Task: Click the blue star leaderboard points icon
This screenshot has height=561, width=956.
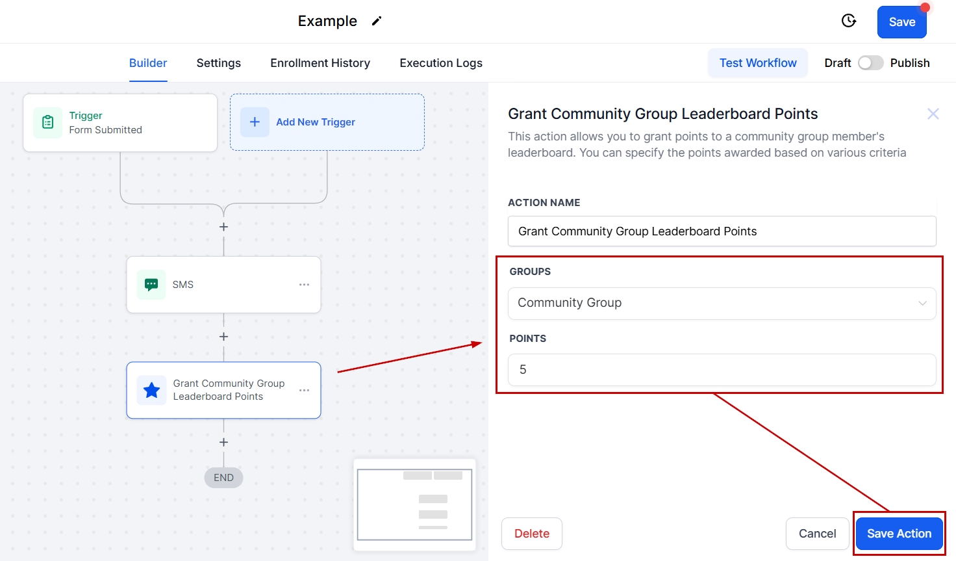Action: click(151, 390)
